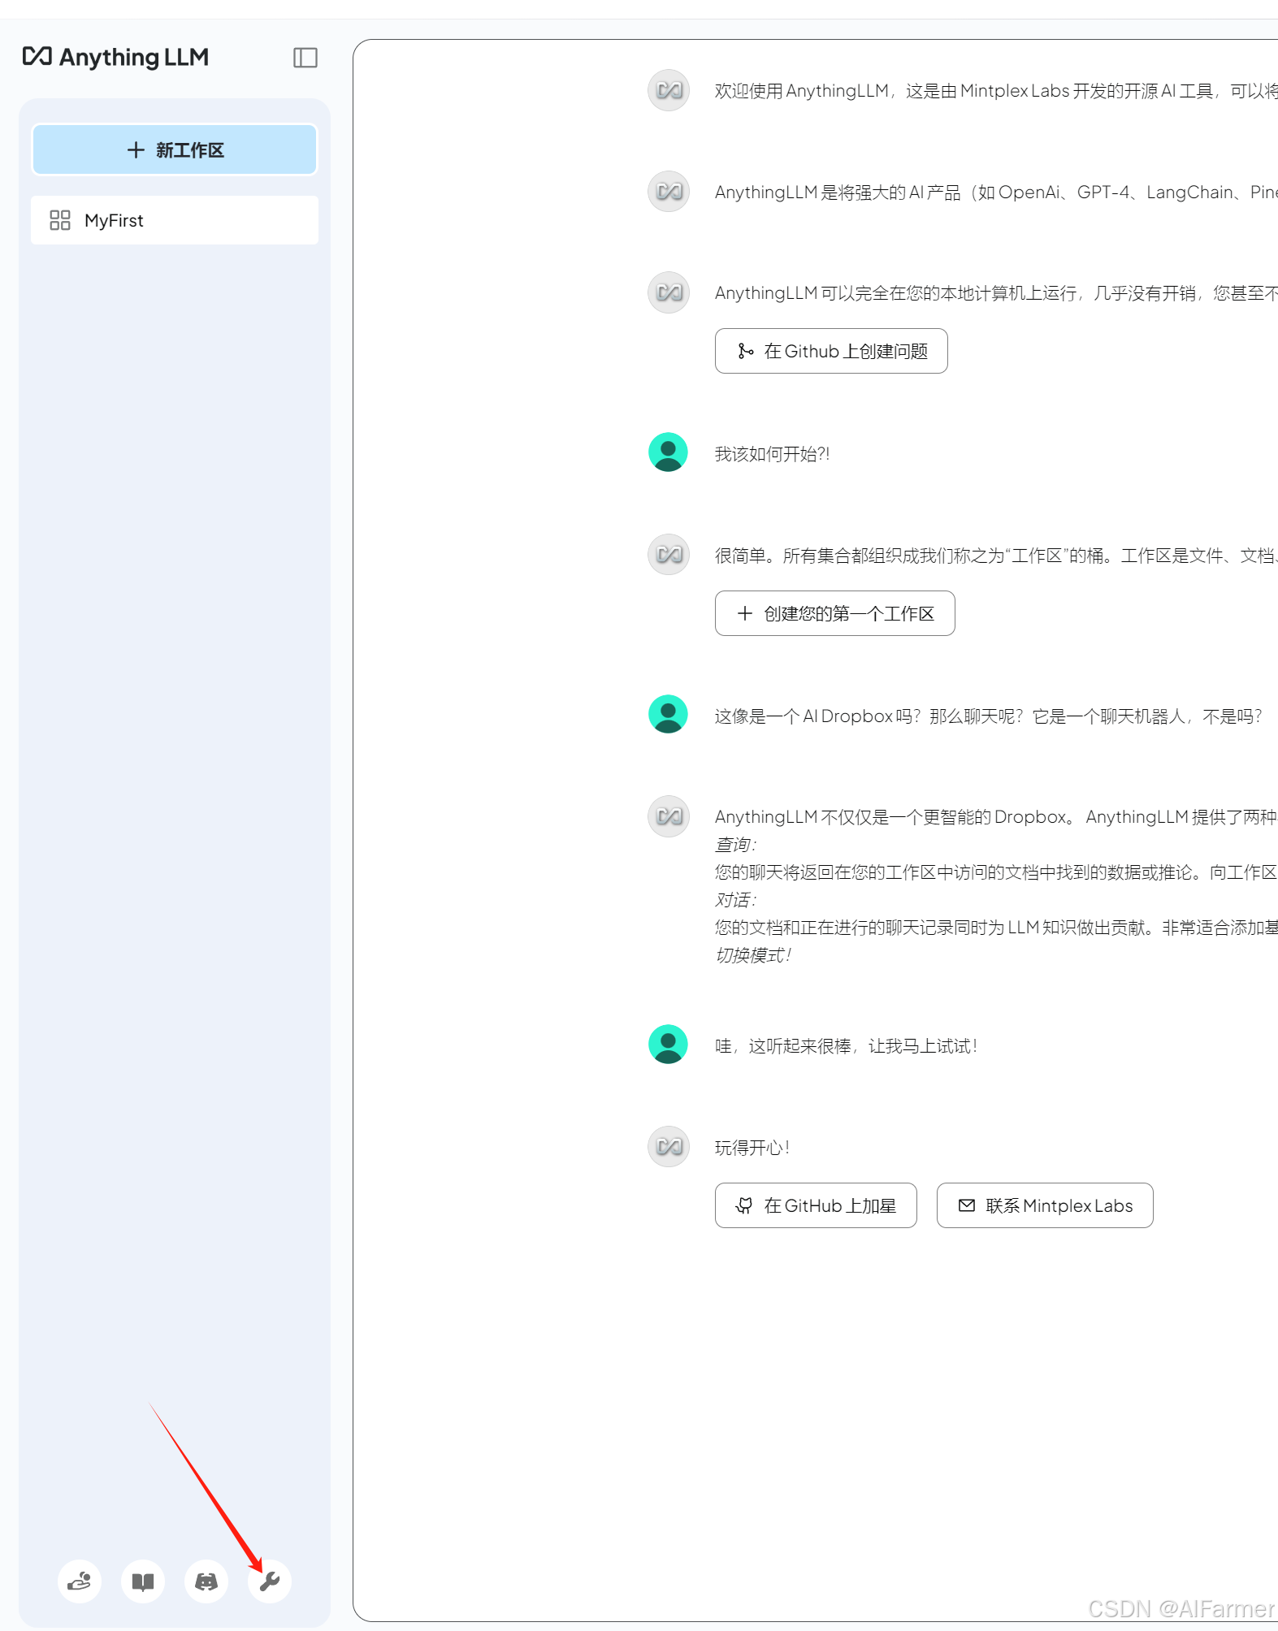Open the Discord community icon

point(206,1581)
